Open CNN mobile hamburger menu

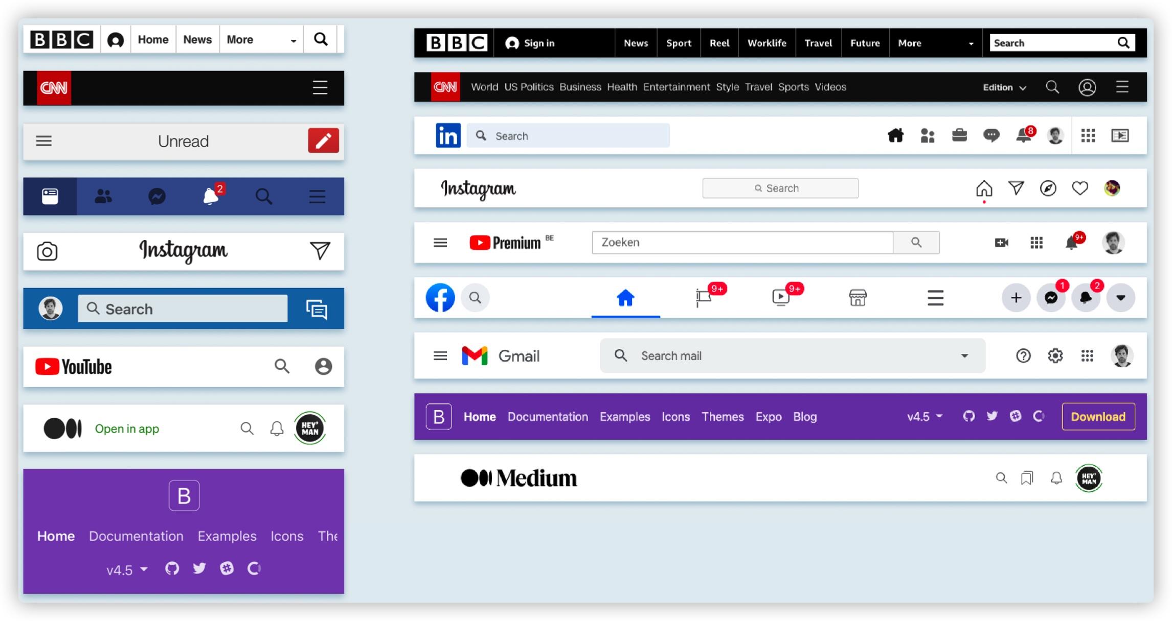point(320,87)
